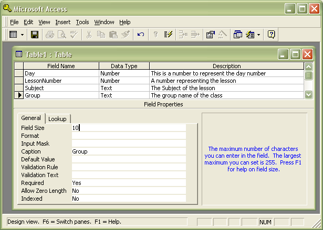The width and height of the screenshot is (323, 230).
Task: Click the field grid scrollbar thumb
Action: 309,75
